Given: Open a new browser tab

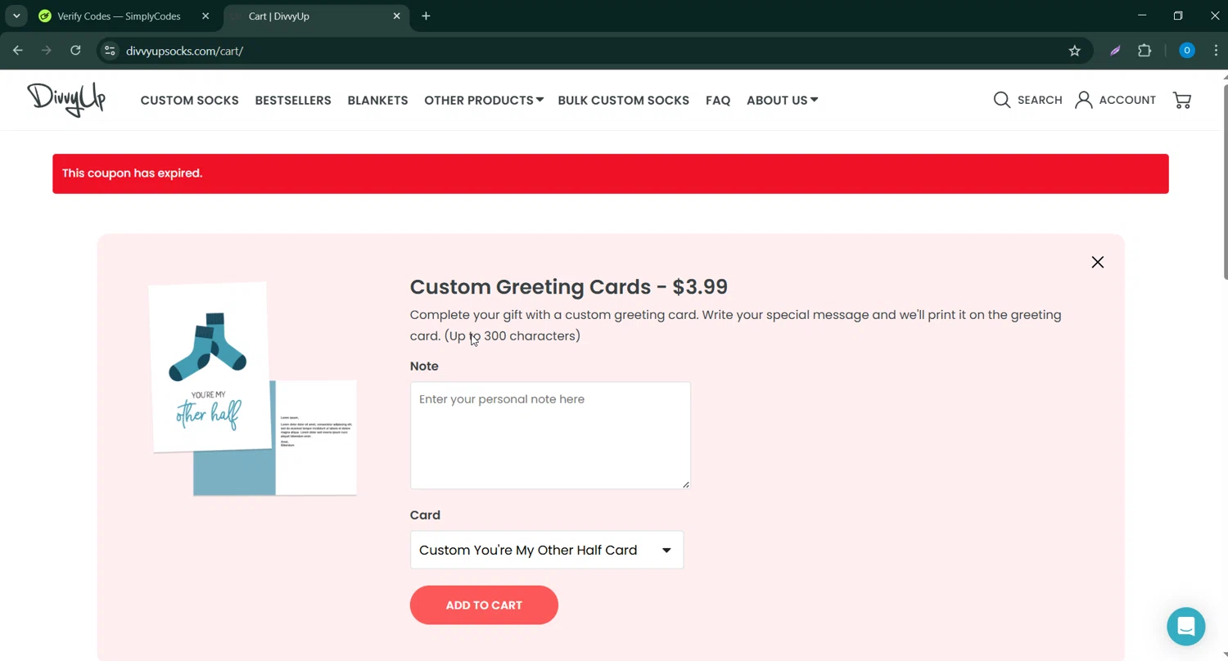Looking at the screenshot, I should coord(426,16).
